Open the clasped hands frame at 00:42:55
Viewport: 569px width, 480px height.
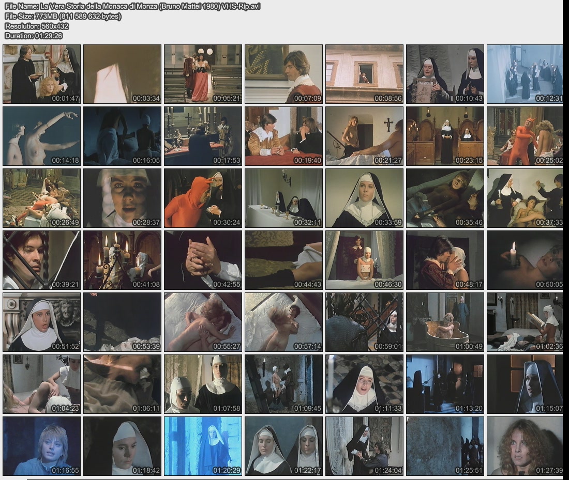pyautogui.click(x=203, y=260)
